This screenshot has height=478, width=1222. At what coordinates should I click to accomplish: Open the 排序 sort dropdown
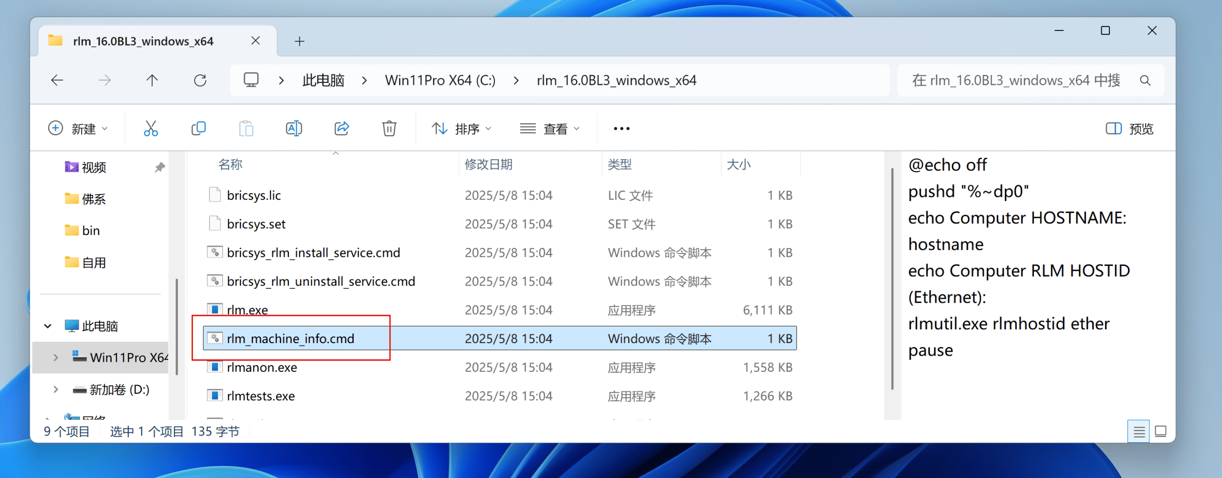tap(461, 129)
